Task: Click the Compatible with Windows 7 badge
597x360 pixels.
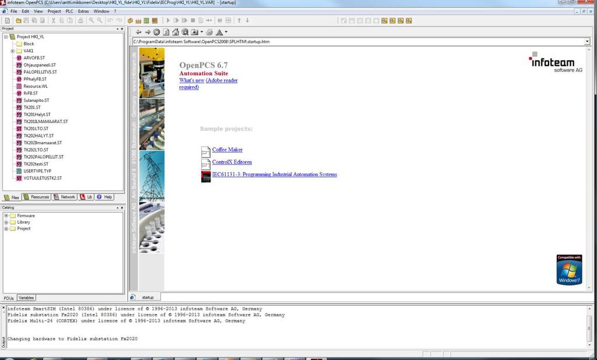Action: click(569, 270)
